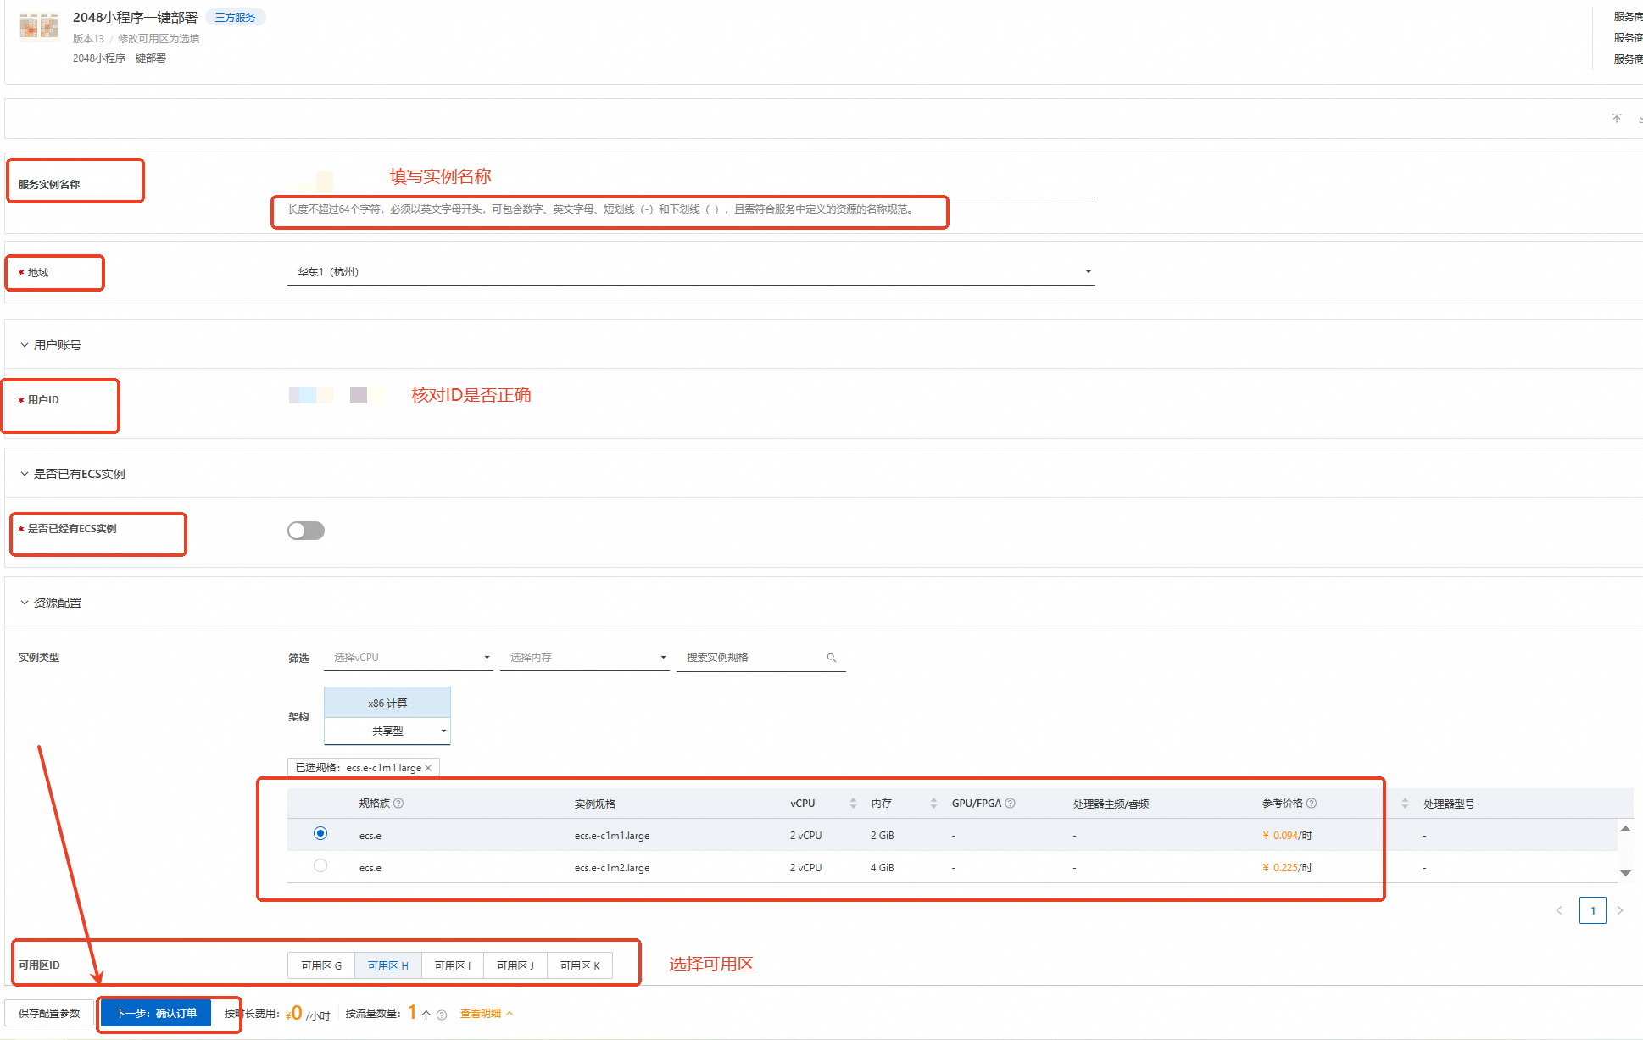Open the 地域 region dropdown

point(691,272)
